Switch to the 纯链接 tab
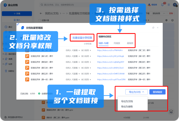 pyautogui.click(x=117, y=43)
